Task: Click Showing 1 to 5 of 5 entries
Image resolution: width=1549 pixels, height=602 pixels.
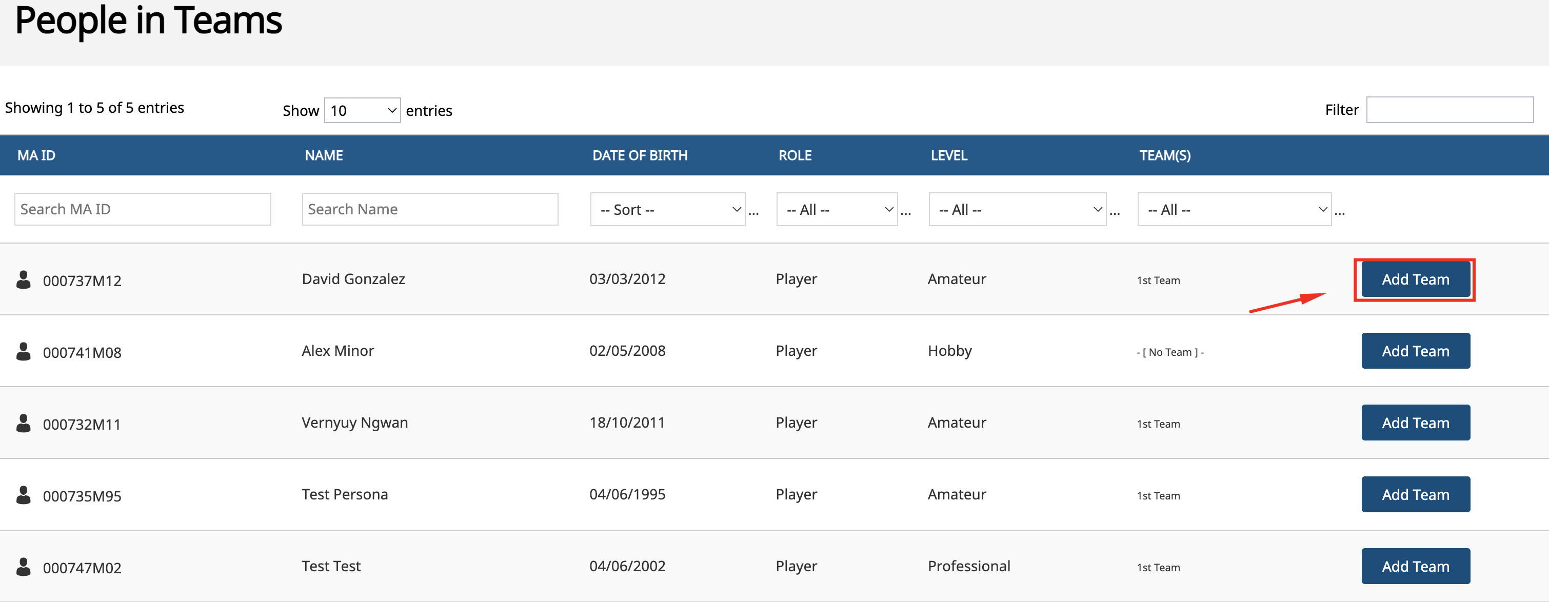Action: pos(94,108)
